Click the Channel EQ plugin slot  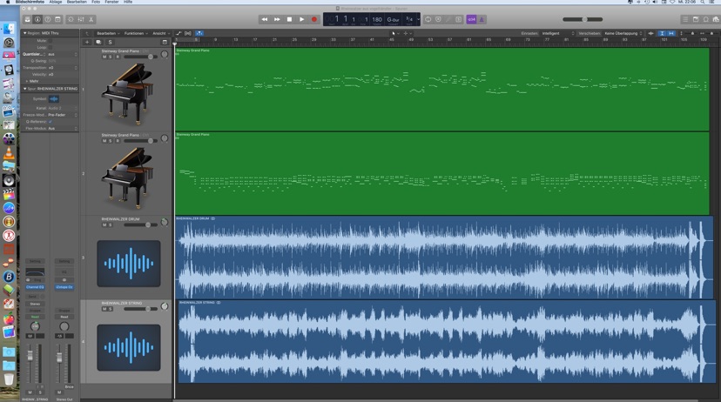35,287
